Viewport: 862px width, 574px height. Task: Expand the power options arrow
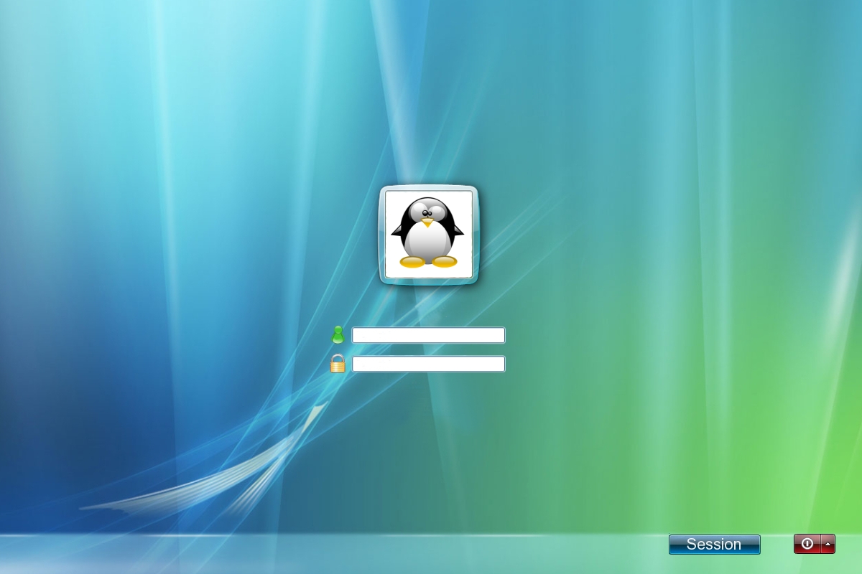click(x=828, y=544)
